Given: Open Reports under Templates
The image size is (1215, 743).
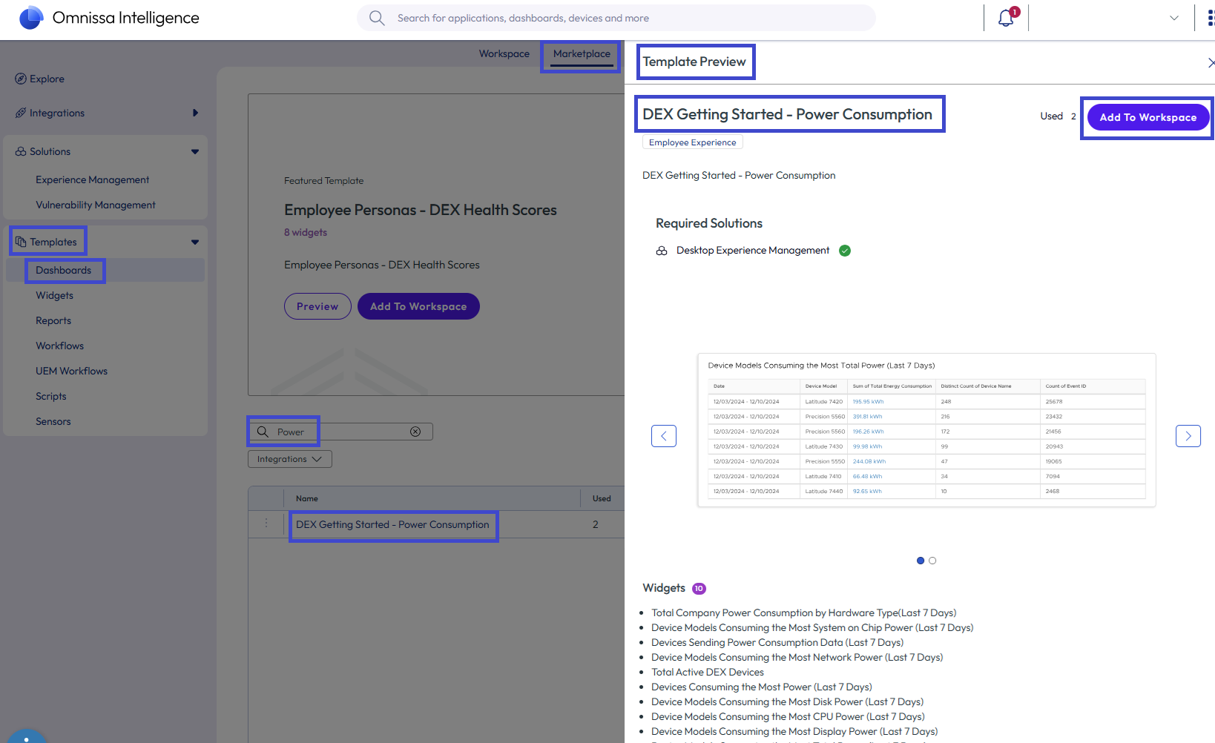Looking at the screenshot, I should (x=53, y=320).
